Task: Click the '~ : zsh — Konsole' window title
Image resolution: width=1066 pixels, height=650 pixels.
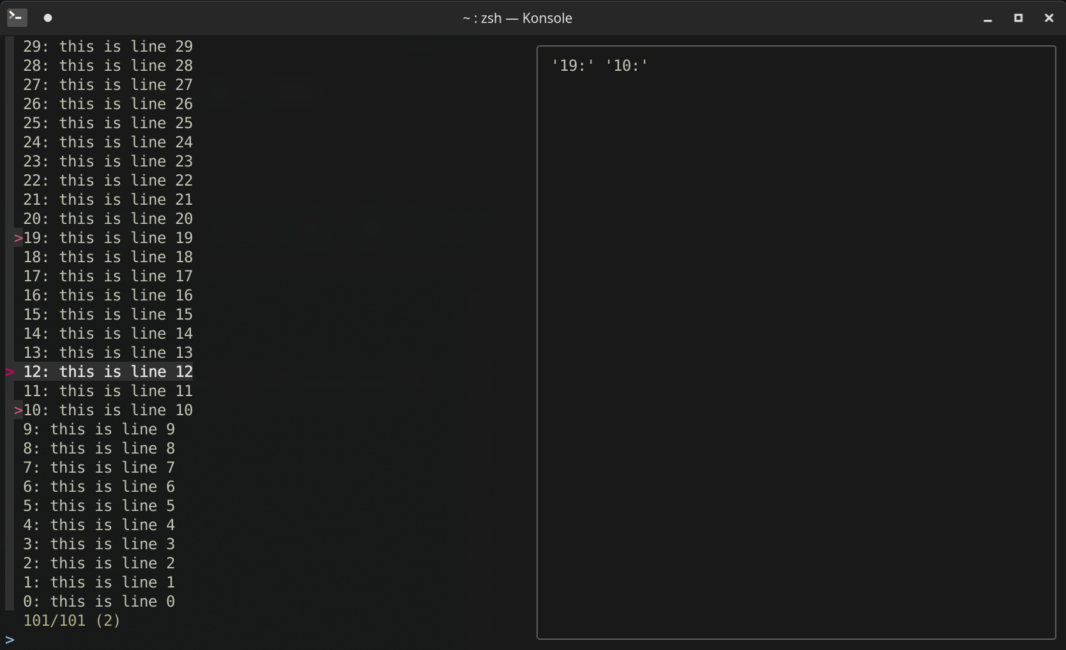Action: pos(517,18)
